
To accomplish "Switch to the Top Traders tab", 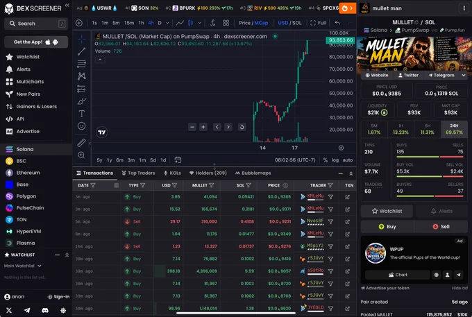I will click(x=138, y=173).
